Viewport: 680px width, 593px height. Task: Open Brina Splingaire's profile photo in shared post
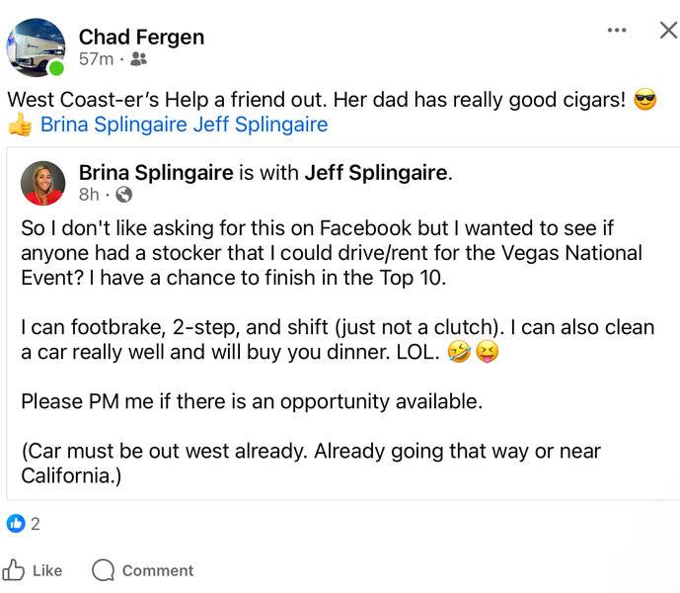coord(43,183)
